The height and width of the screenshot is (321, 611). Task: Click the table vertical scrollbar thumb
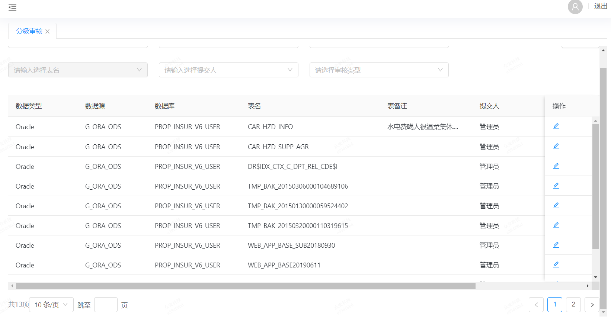tap(595, 187)
